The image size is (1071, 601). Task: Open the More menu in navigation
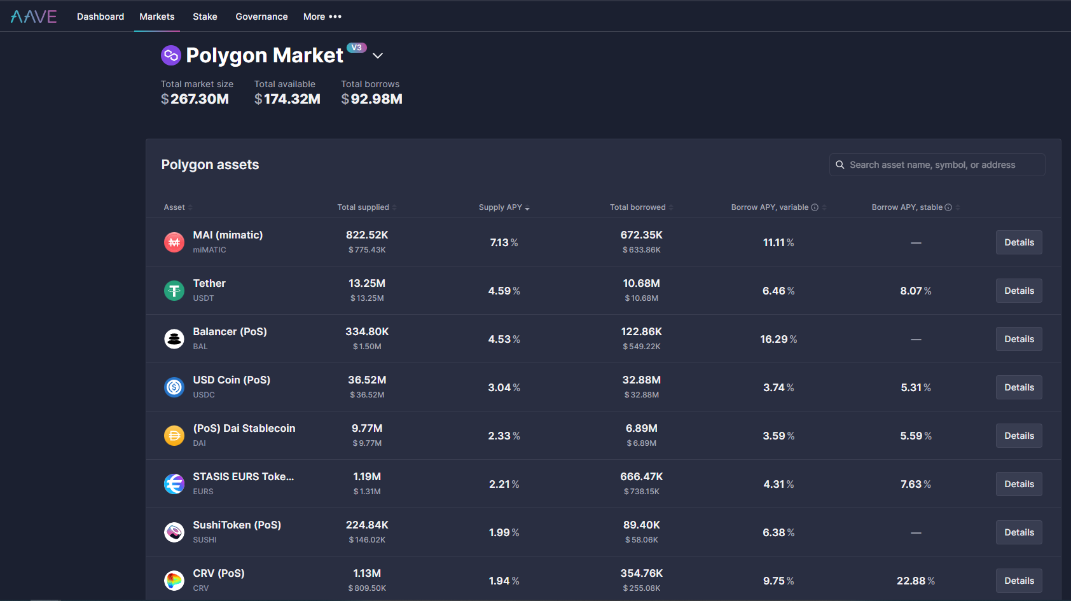click(322, 17)
